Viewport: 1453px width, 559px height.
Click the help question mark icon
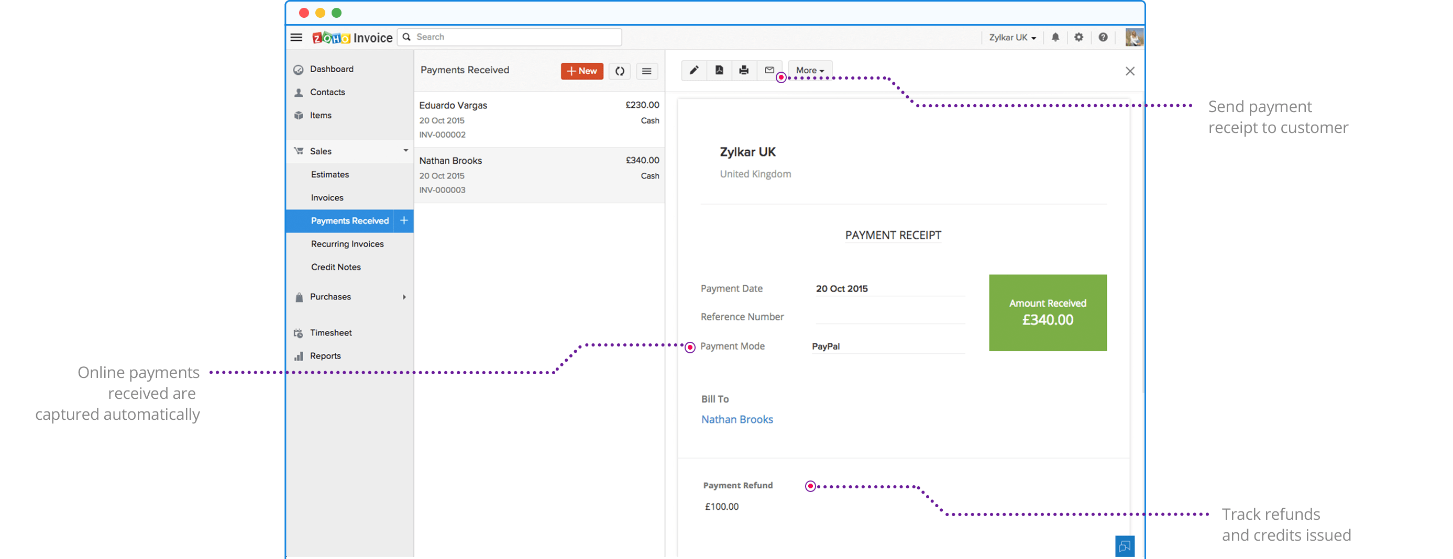pos(1103,37)
